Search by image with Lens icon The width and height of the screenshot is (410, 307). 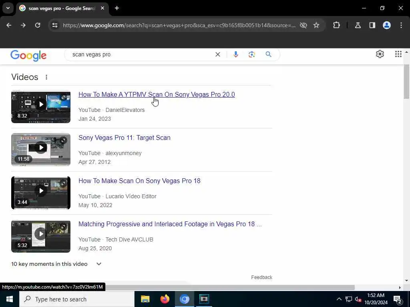(251, 54)
